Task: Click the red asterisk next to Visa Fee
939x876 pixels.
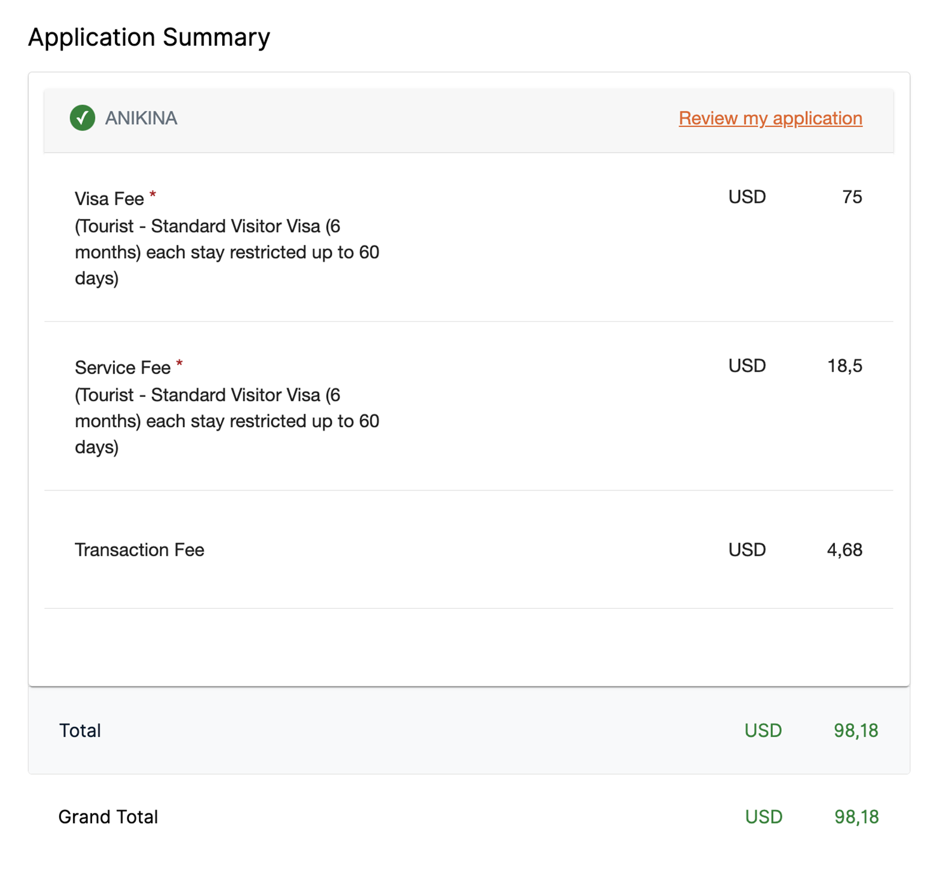Action: pyautogui.click(x=153, y=194)
